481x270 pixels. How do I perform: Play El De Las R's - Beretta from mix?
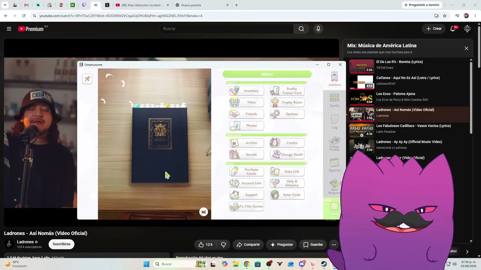tap(409, 66)
